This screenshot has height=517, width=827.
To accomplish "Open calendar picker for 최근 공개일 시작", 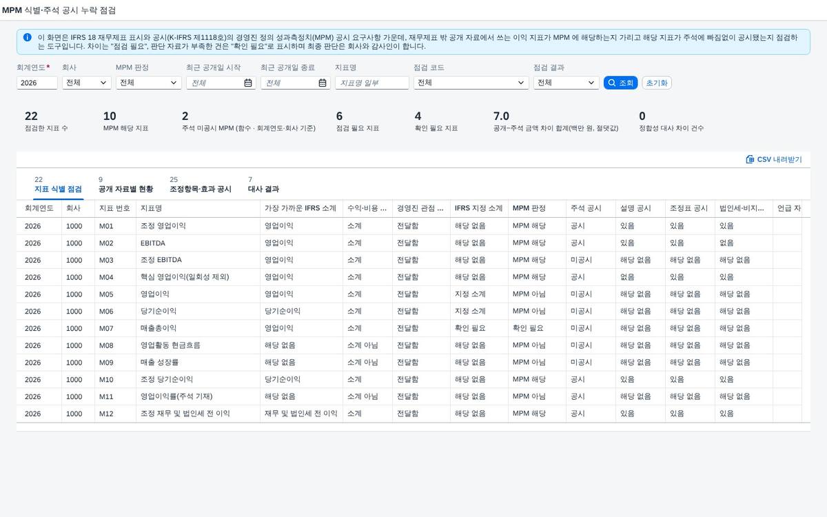I will coord(248,83).
